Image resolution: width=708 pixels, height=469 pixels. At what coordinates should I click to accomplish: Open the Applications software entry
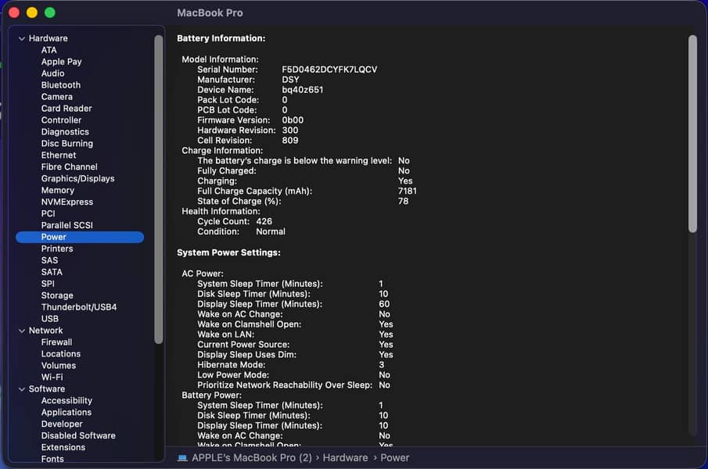click(x=66, y=413)
